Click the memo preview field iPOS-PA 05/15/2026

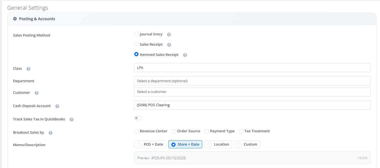(252, 158)
